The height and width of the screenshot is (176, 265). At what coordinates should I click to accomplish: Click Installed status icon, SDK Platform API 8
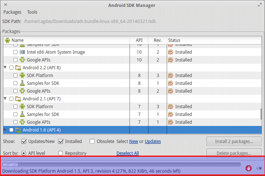click(x=171, y=76)
